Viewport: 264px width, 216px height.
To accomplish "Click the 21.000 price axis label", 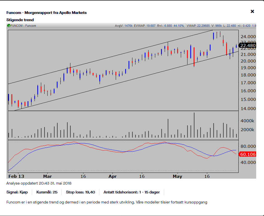I will coord(248,54).
